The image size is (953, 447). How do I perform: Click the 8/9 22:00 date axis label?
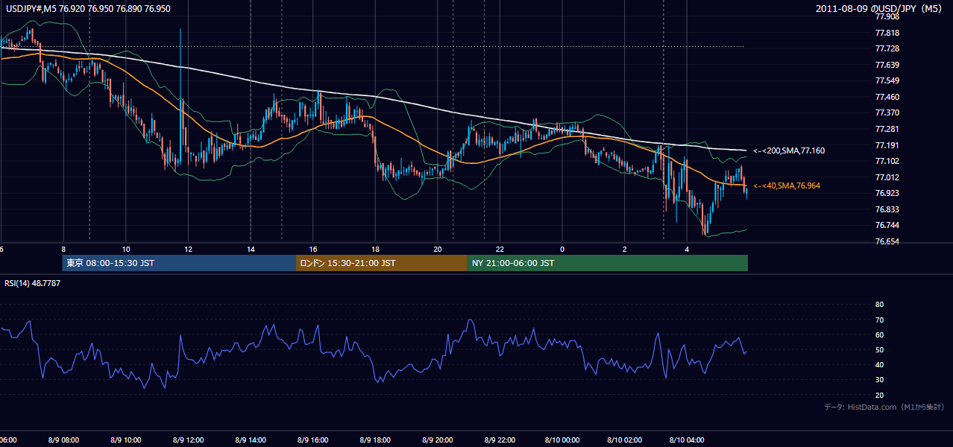click(500, 440)
